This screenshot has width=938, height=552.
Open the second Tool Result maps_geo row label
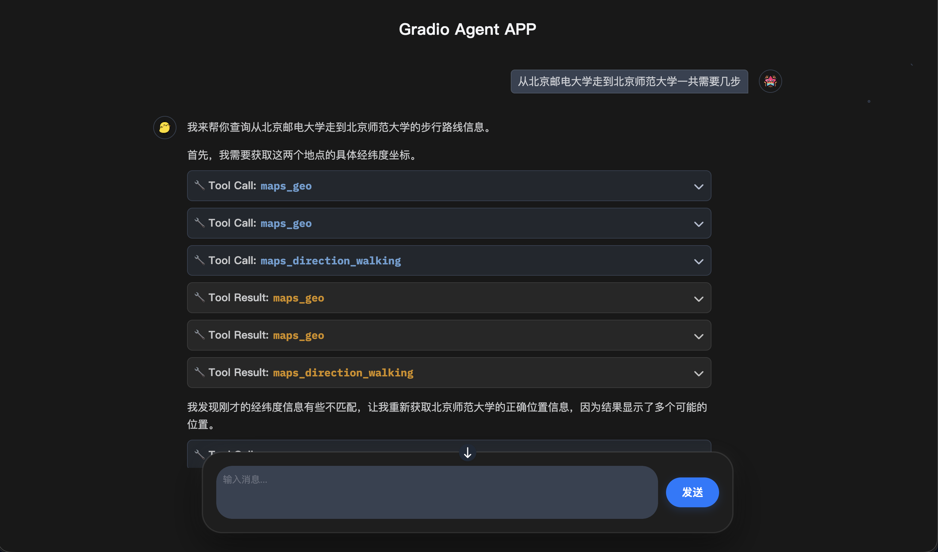pyautogui.click(x=266, y=335)
